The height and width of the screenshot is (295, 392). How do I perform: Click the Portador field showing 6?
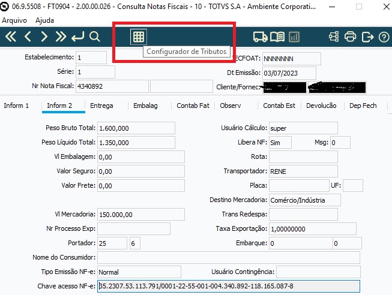(x=135, y=243)
